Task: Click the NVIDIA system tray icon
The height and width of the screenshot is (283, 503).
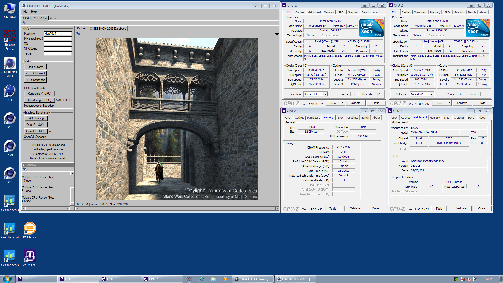Action: [x=456, y=279]
